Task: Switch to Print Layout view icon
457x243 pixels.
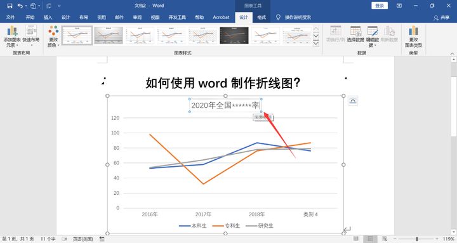Action: point(370,239)
